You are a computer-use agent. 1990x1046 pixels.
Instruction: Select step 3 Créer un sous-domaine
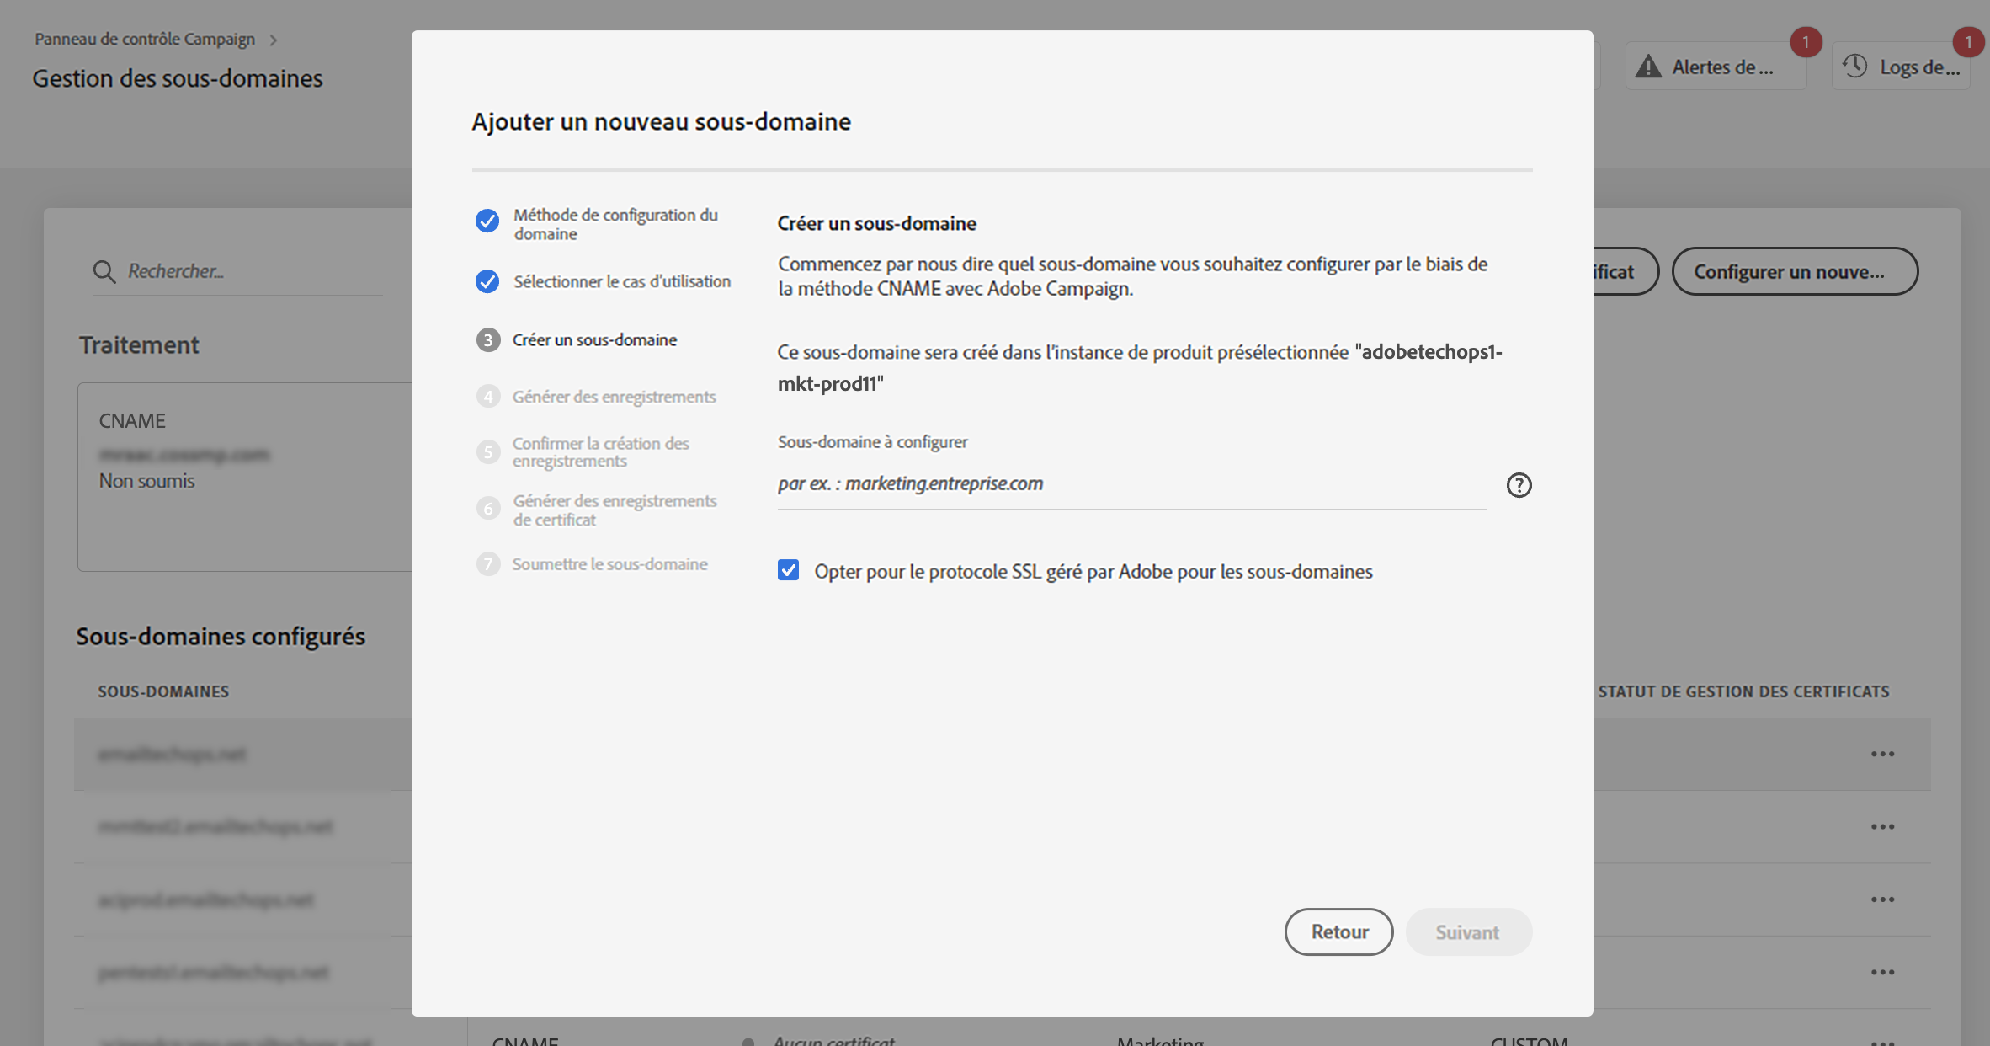[594, 339]
